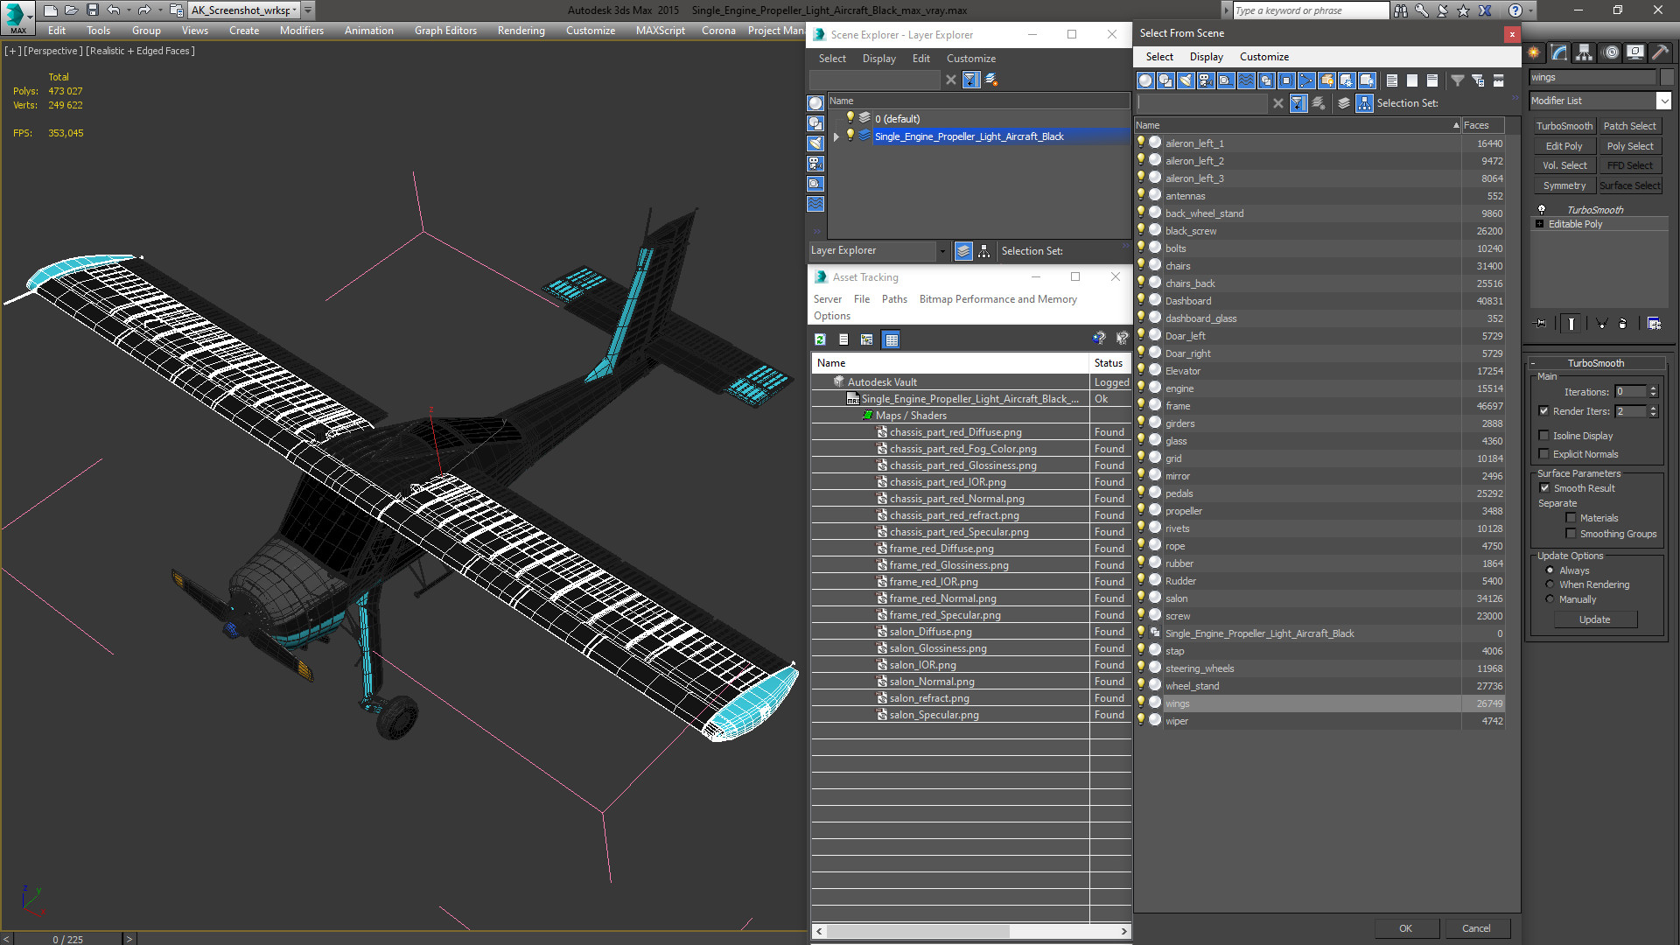Select the propeller object in list
This screenshot has width=1680, height=945.
1183,511
